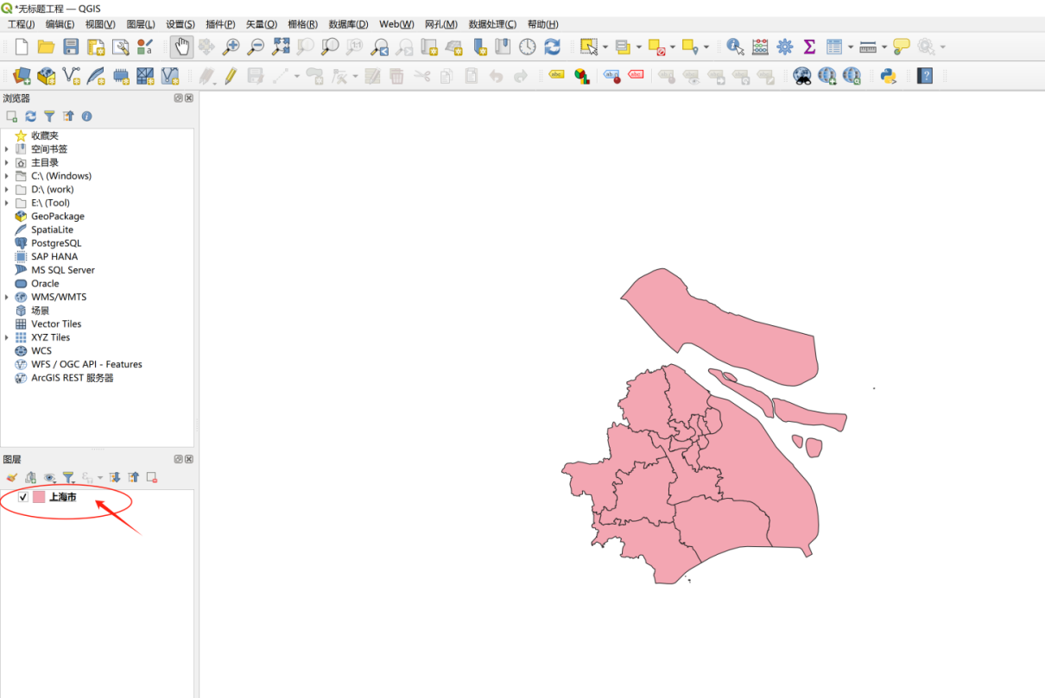Select the 上海市 layer name
Screen dimensions: 1045x698
click(x=62, y=497)
